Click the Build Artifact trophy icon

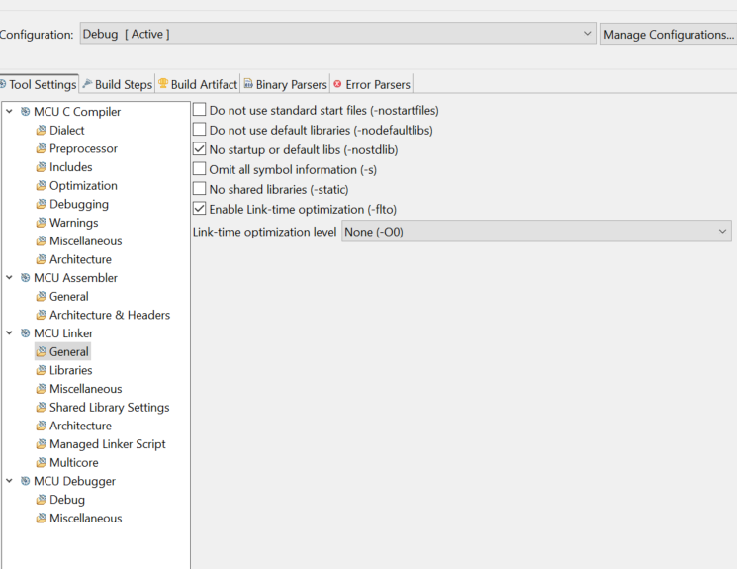(x=163, y=84)
